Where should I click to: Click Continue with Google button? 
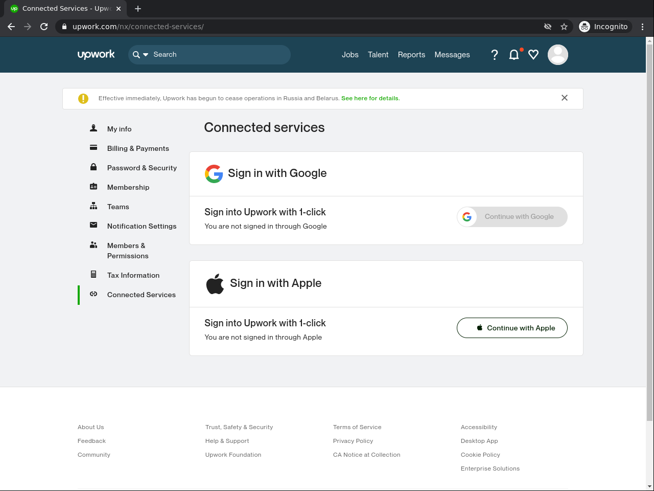click(x=512, y=217)
